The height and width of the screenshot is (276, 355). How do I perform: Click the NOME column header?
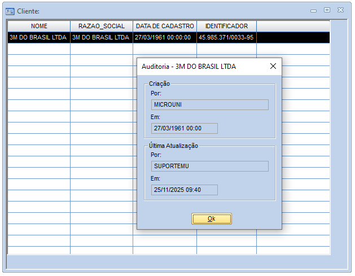(39, 26)
